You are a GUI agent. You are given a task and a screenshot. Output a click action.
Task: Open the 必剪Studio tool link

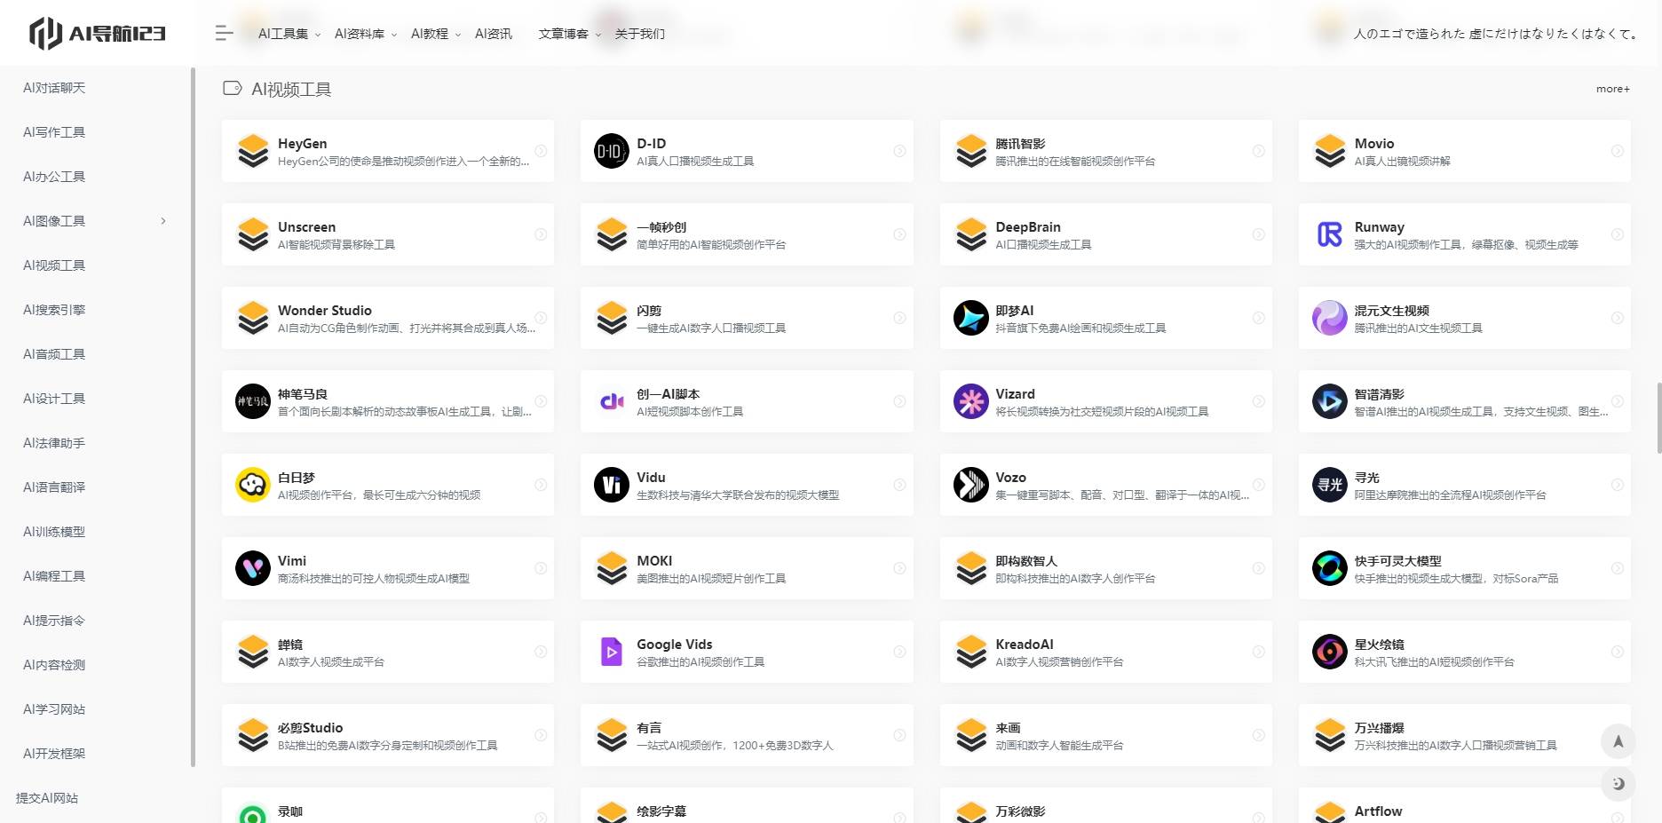pyautogui.click(x=388, y=735)
